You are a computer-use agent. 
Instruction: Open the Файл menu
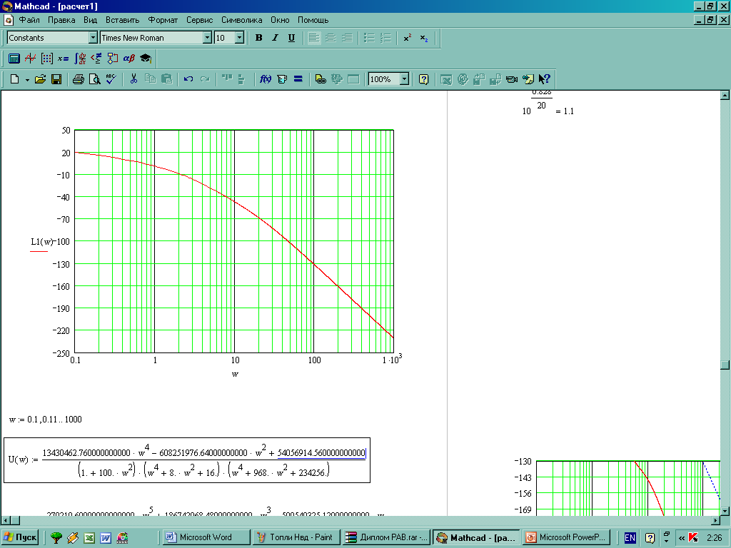tap(29, 20)
